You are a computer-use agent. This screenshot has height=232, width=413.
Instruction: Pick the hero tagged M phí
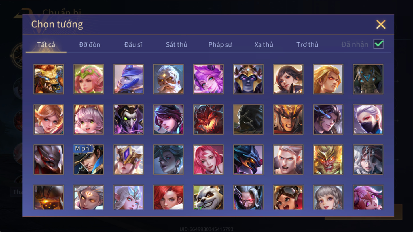coord(88,159)
